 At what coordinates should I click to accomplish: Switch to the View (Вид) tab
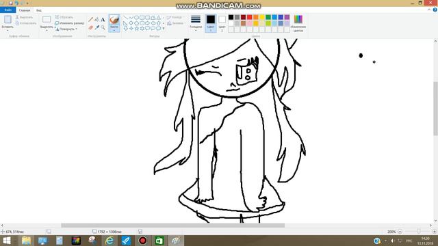[39, 10]
